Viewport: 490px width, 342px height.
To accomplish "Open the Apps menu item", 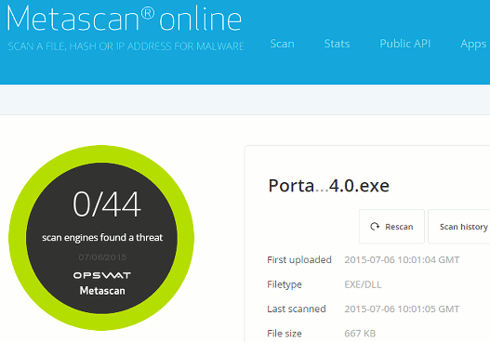I will (473, 45).
